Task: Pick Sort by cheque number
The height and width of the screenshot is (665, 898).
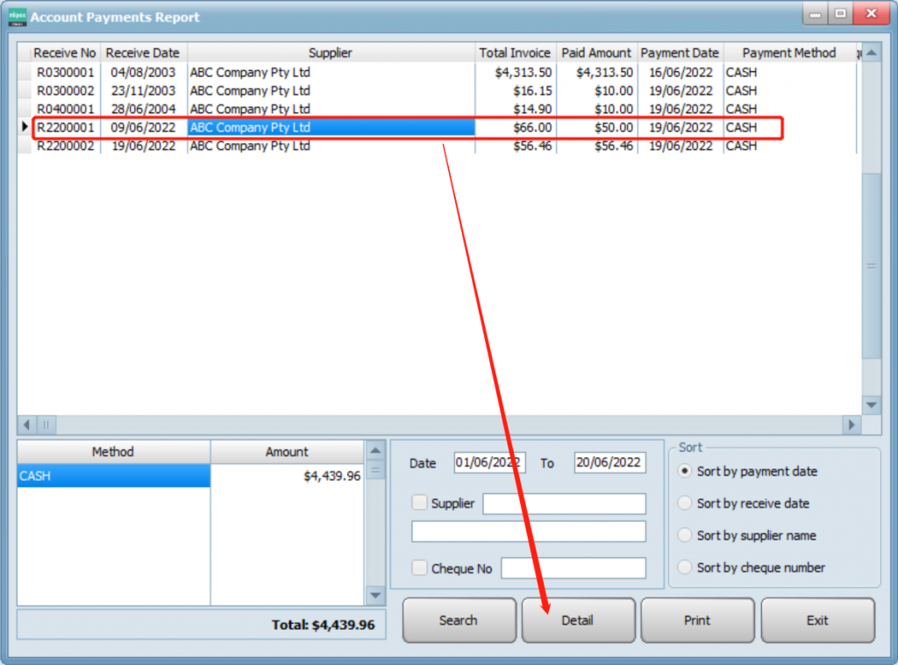Action: 686,568
